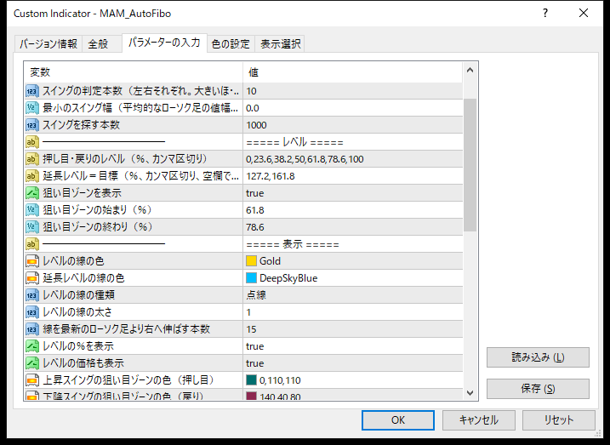Toggle レベルの価格も表示 true value
The image size is (610, 445).
pyautogui.click(x=255, y=363)
